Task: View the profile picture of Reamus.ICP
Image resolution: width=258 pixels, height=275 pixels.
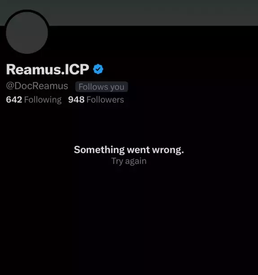Action: coord(27,33)
